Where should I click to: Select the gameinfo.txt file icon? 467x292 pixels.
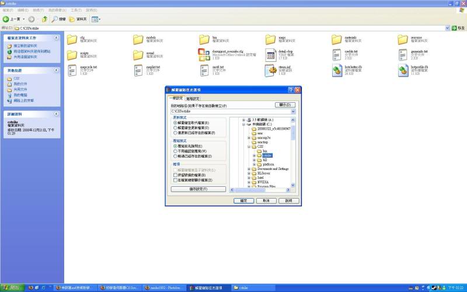coord(404,55)
